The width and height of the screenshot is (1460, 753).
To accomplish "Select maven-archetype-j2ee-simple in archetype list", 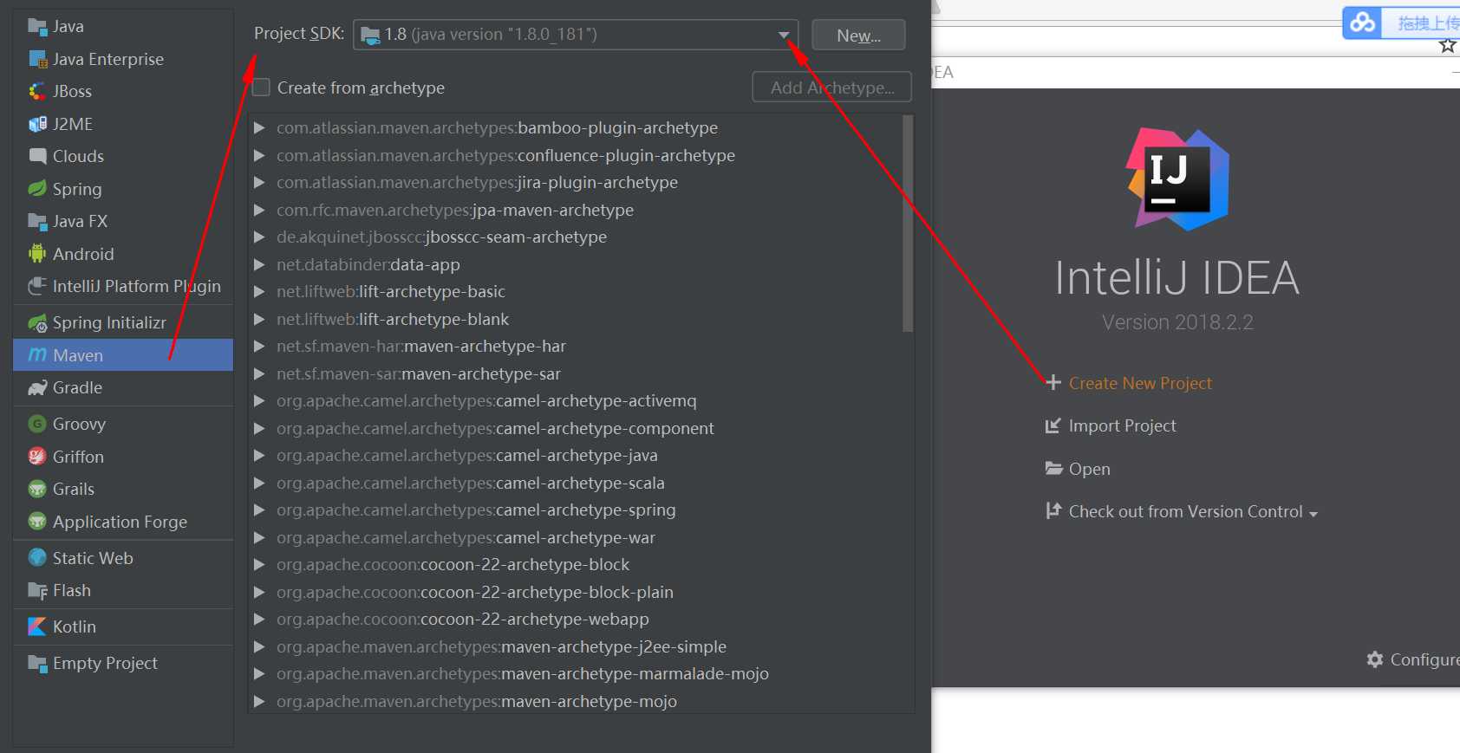I will 501,647.
